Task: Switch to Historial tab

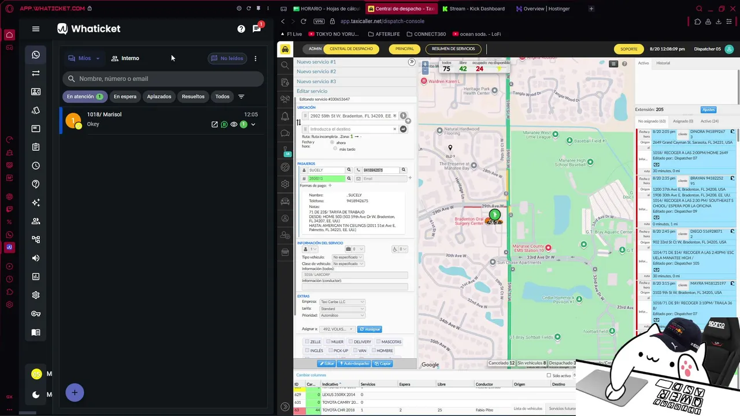Action: click(663, 63)
